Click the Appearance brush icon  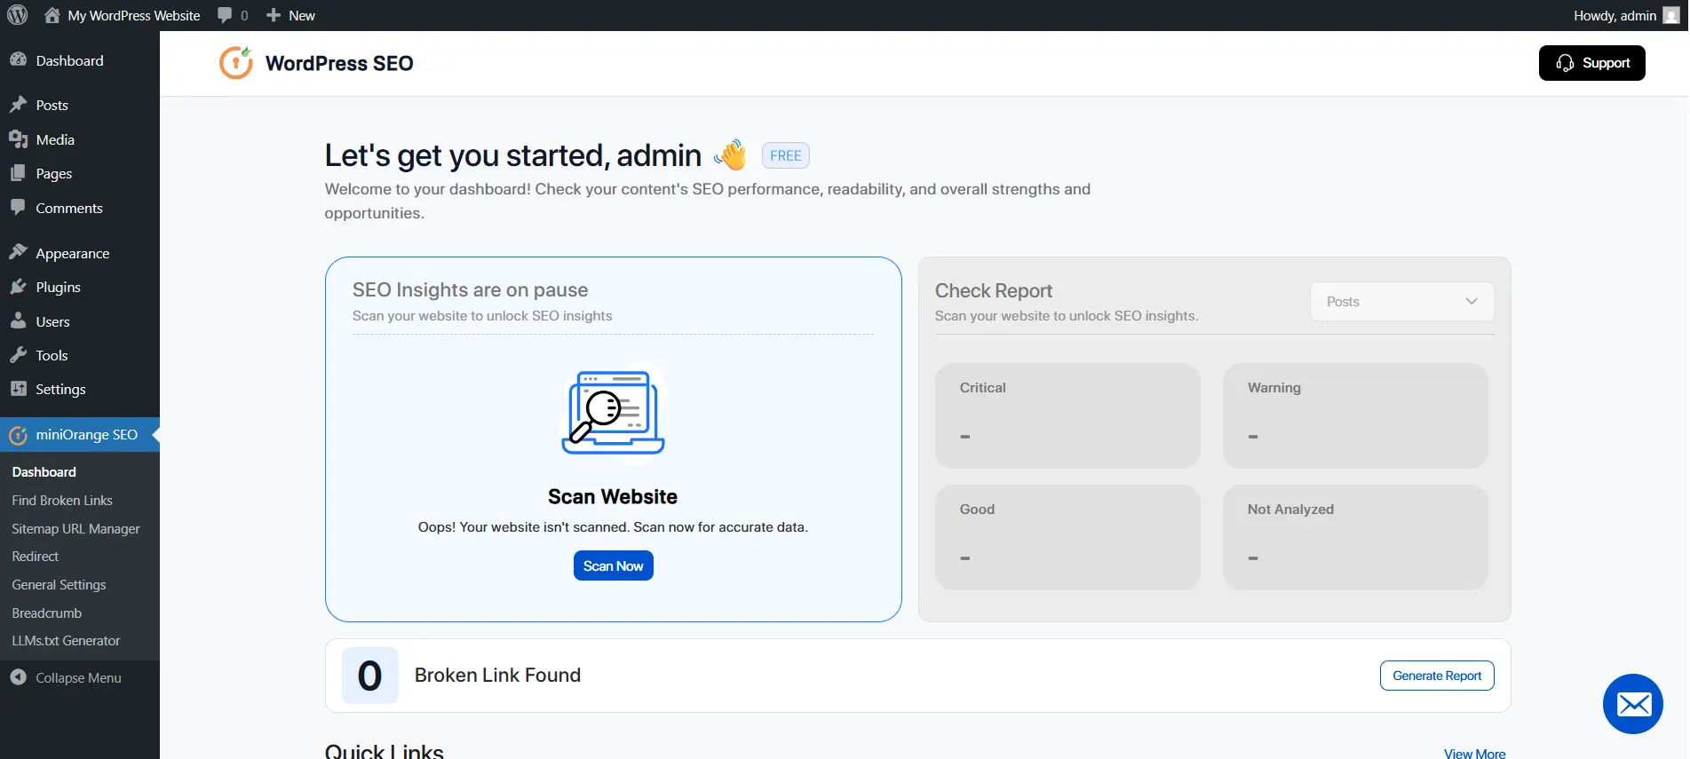19,253
